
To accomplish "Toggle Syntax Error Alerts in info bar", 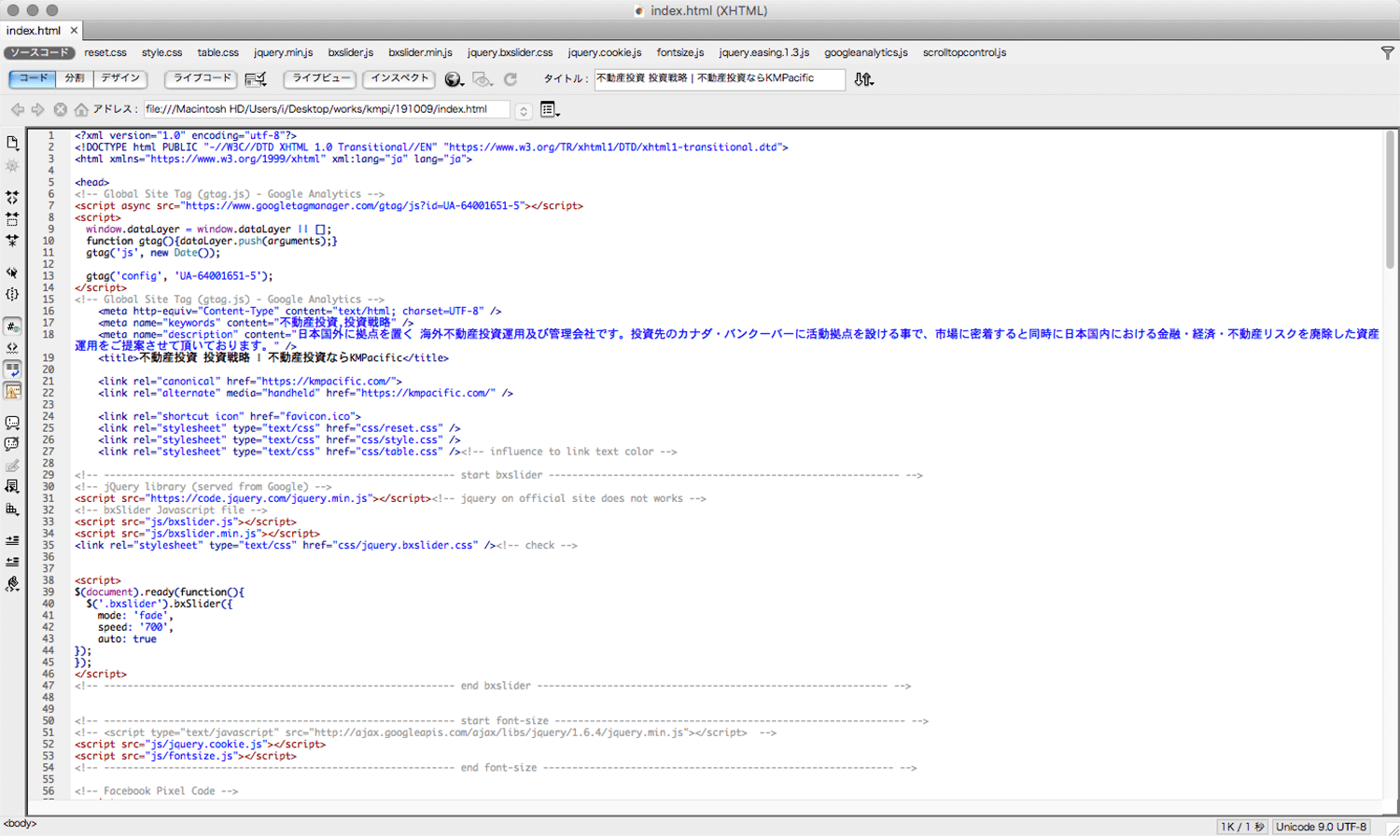I will 12,391.
